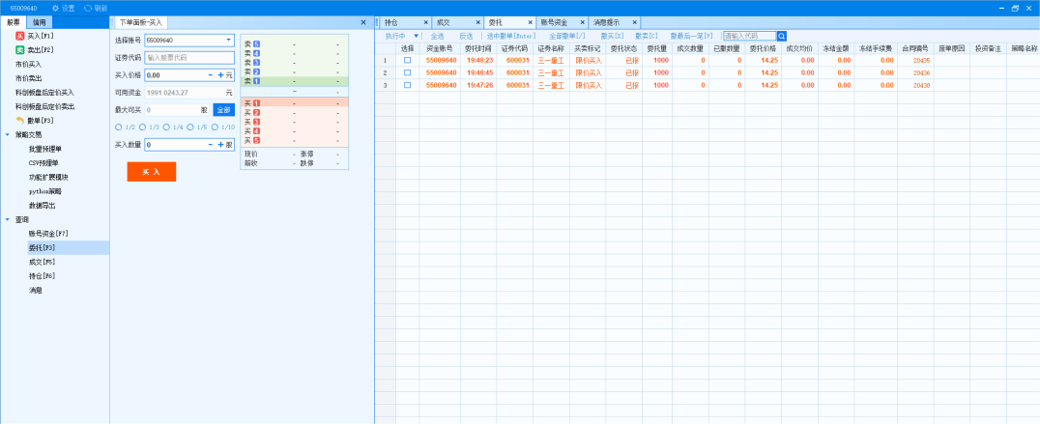Open 市价卖出 in the sidebar
The width and height of the screenshot is (1040, 424).
(29, 78)
